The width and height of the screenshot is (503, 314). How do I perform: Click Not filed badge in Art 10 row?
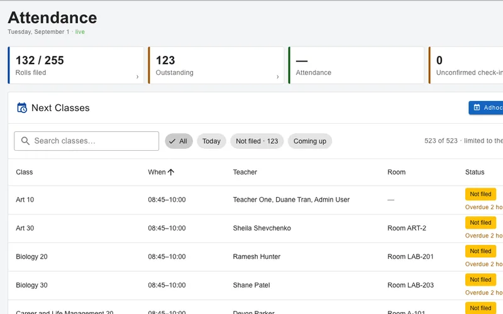click(480, 194)
